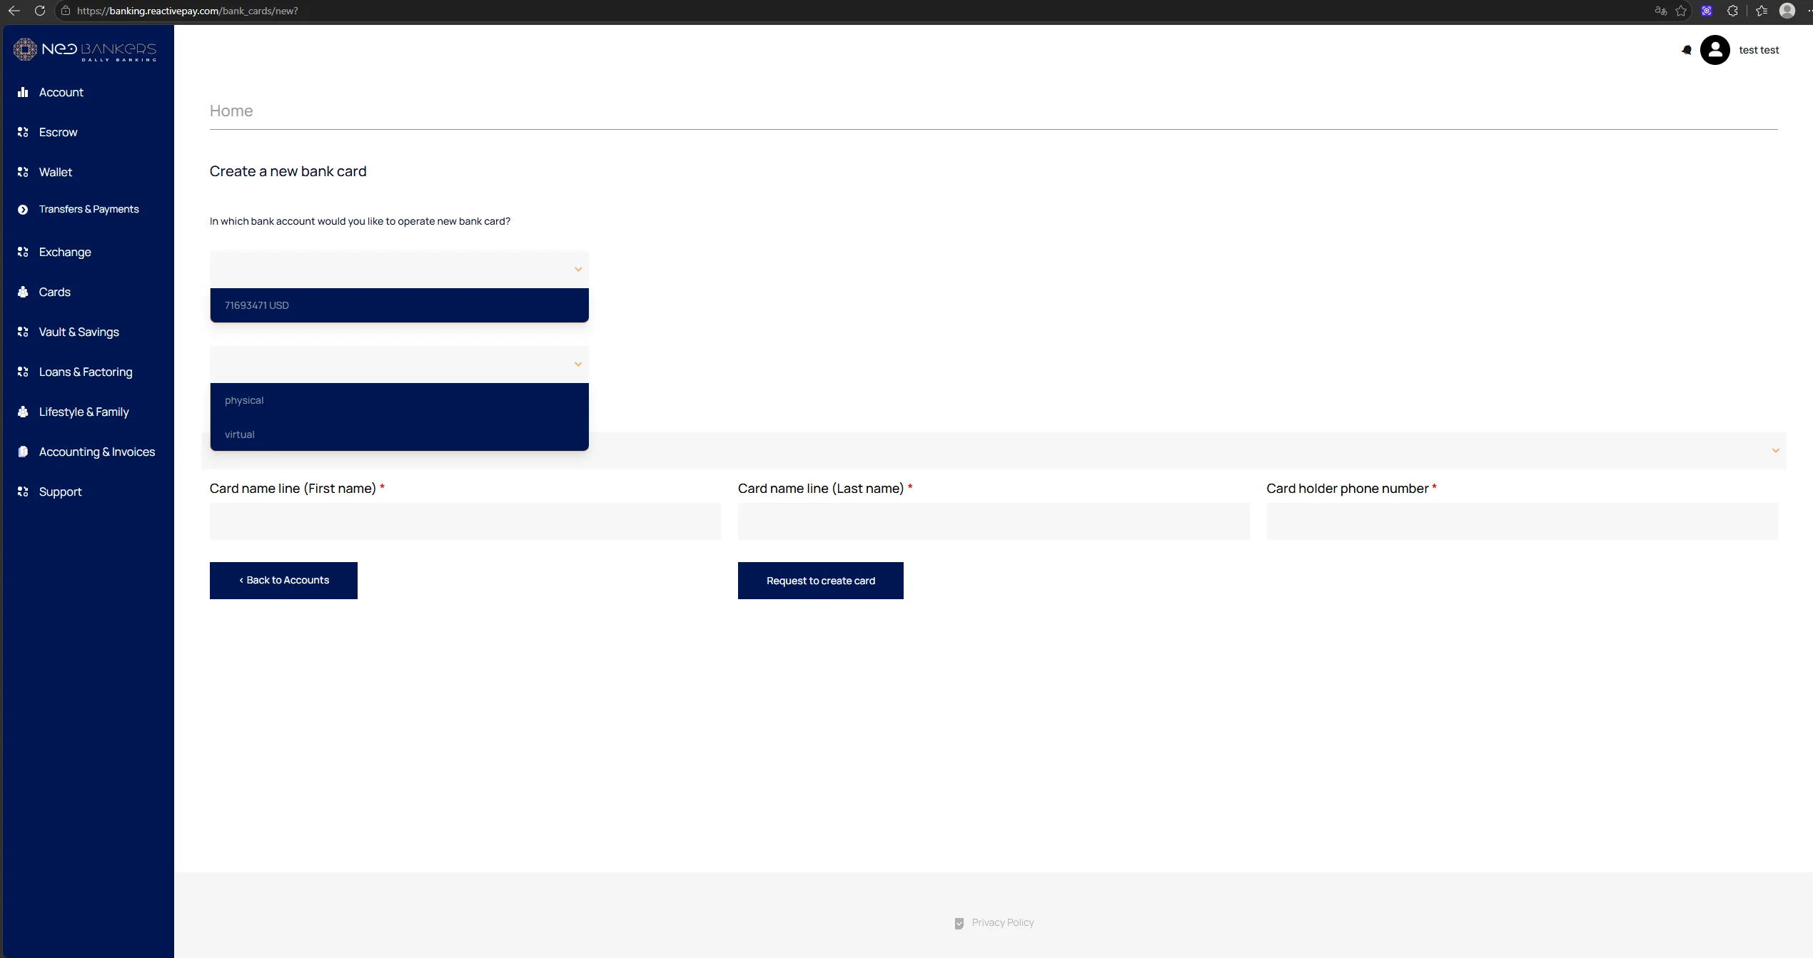Click the Account bar chart icon
Viewport: 1813px width, 958px height.
pos(23,92)
